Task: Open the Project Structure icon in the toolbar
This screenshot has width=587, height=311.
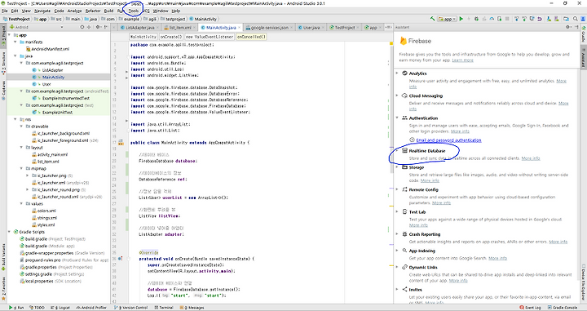Action: (x=566, y=19)
